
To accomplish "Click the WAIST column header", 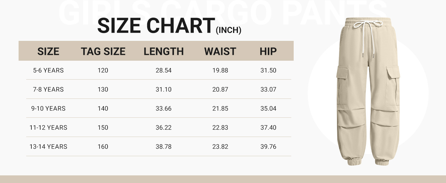I will coord(220,52).
